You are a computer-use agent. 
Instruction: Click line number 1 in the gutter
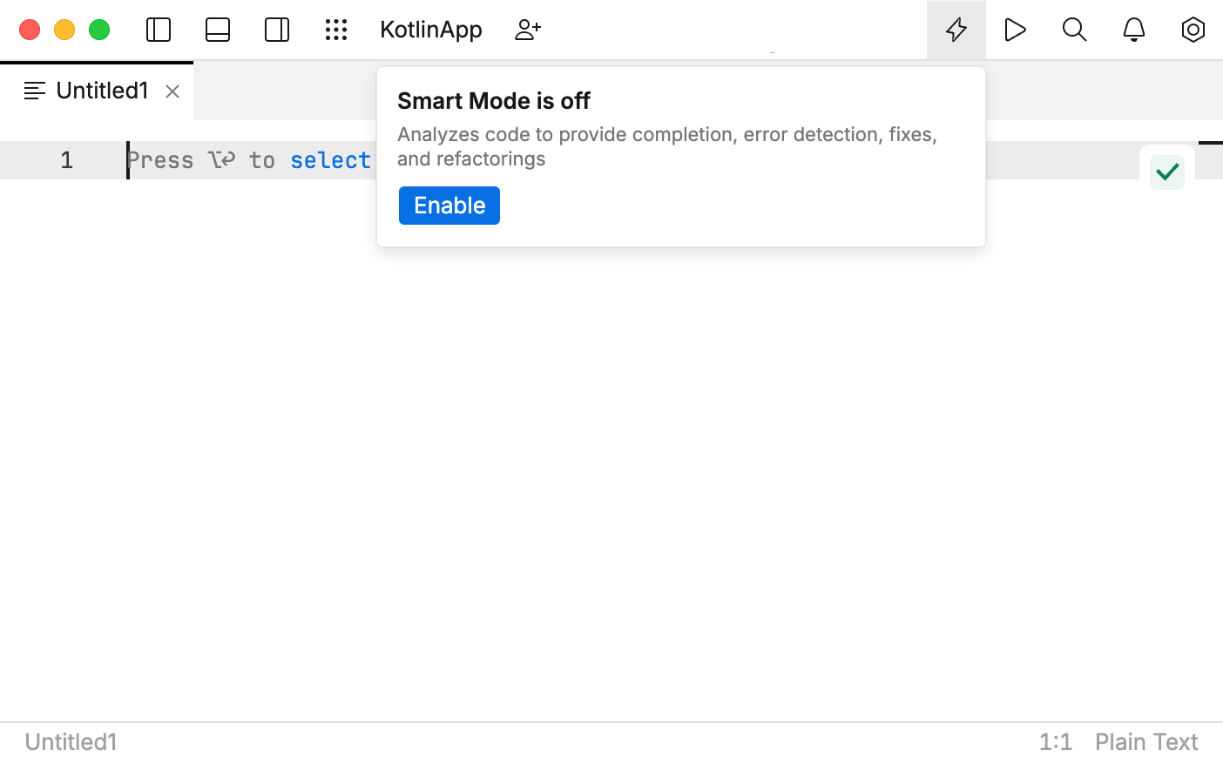(67, 160)
